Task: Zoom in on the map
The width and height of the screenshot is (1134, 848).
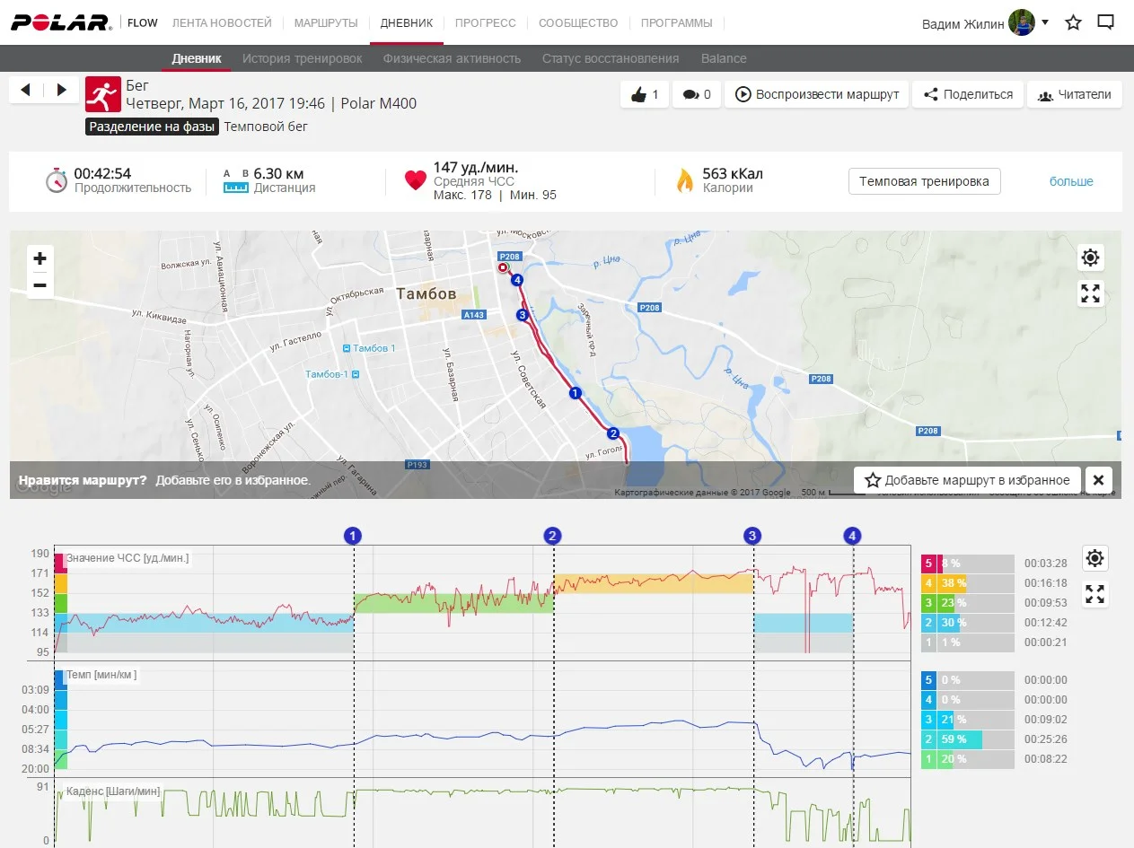Action: (x=40, y=258)
